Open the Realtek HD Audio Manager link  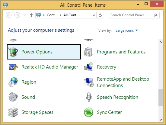coord(50,67)
